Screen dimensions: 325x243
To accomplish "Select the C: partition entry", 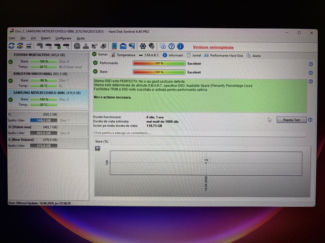I will point(48,117).
